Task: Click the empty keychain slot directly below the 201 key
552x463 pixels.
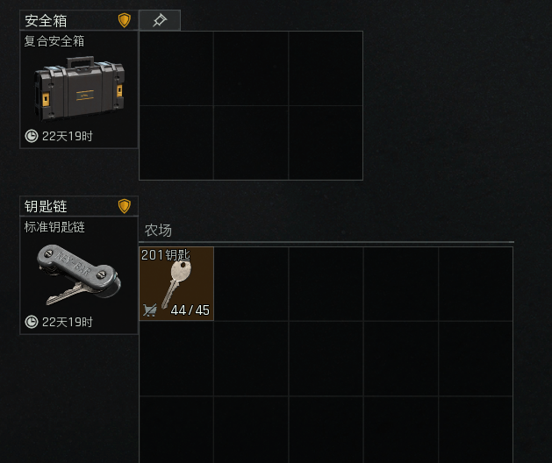Action: tap(176, 359)
